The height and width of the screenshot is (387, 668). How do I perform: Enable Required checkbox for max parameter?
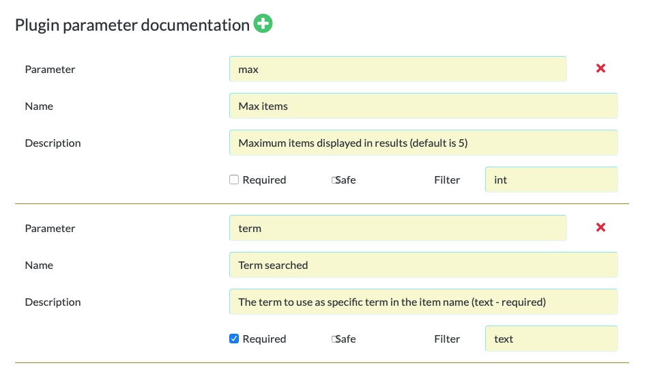click(234, 180)
